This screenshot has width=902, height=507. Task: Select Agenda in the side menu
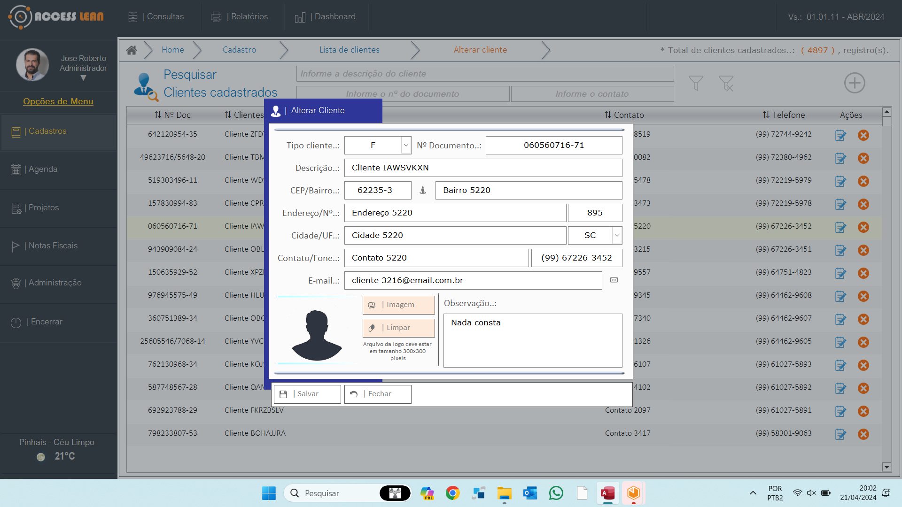(42, 169)
